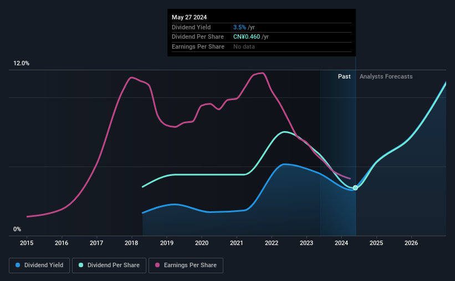
Task: Select the 2025 label on the x-axis
Action: point(376,243)
